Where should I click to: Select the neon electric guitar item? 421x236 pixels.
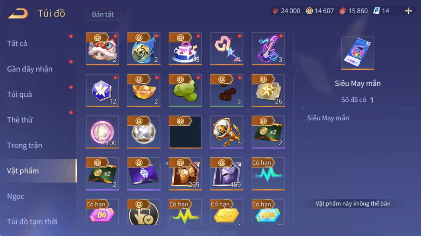coord(268,49)
